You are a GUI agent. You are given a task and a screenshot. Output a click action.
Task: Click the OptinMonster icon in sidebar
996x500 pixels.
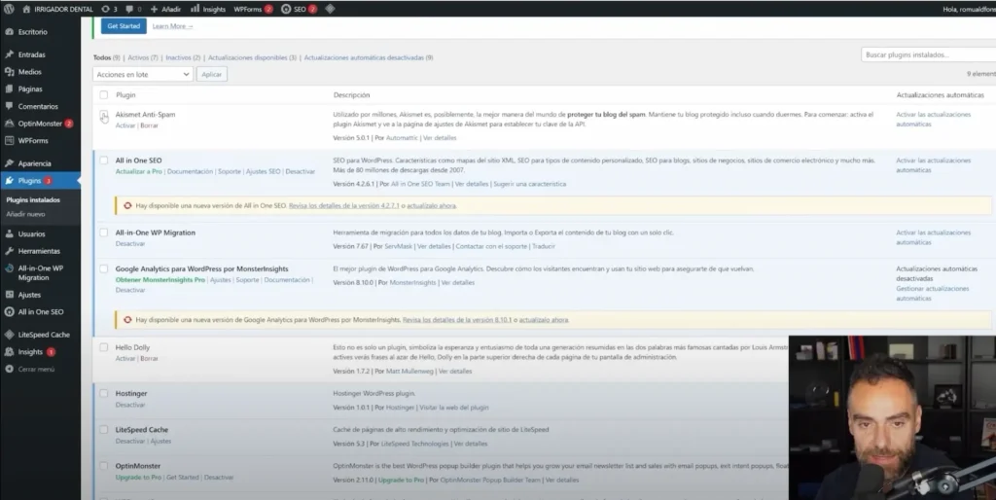click(9, 124)
